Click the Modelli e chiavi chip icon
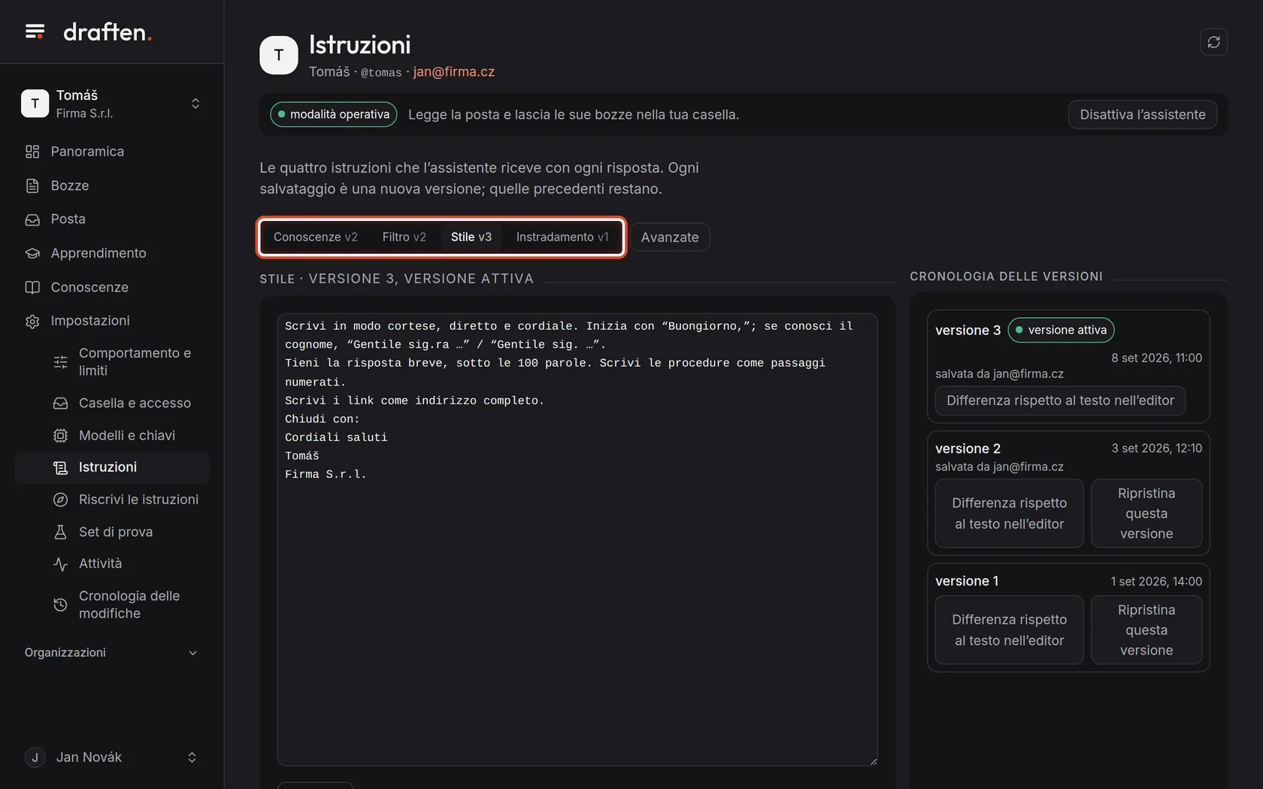The height and width of the screenshot is (789, 1263). 61,436
